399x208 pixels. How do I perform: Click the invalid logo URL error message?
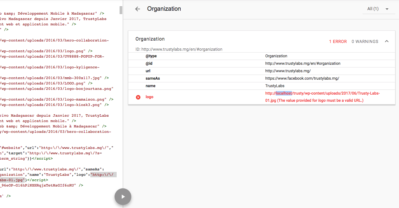click(x=322, y=100)
